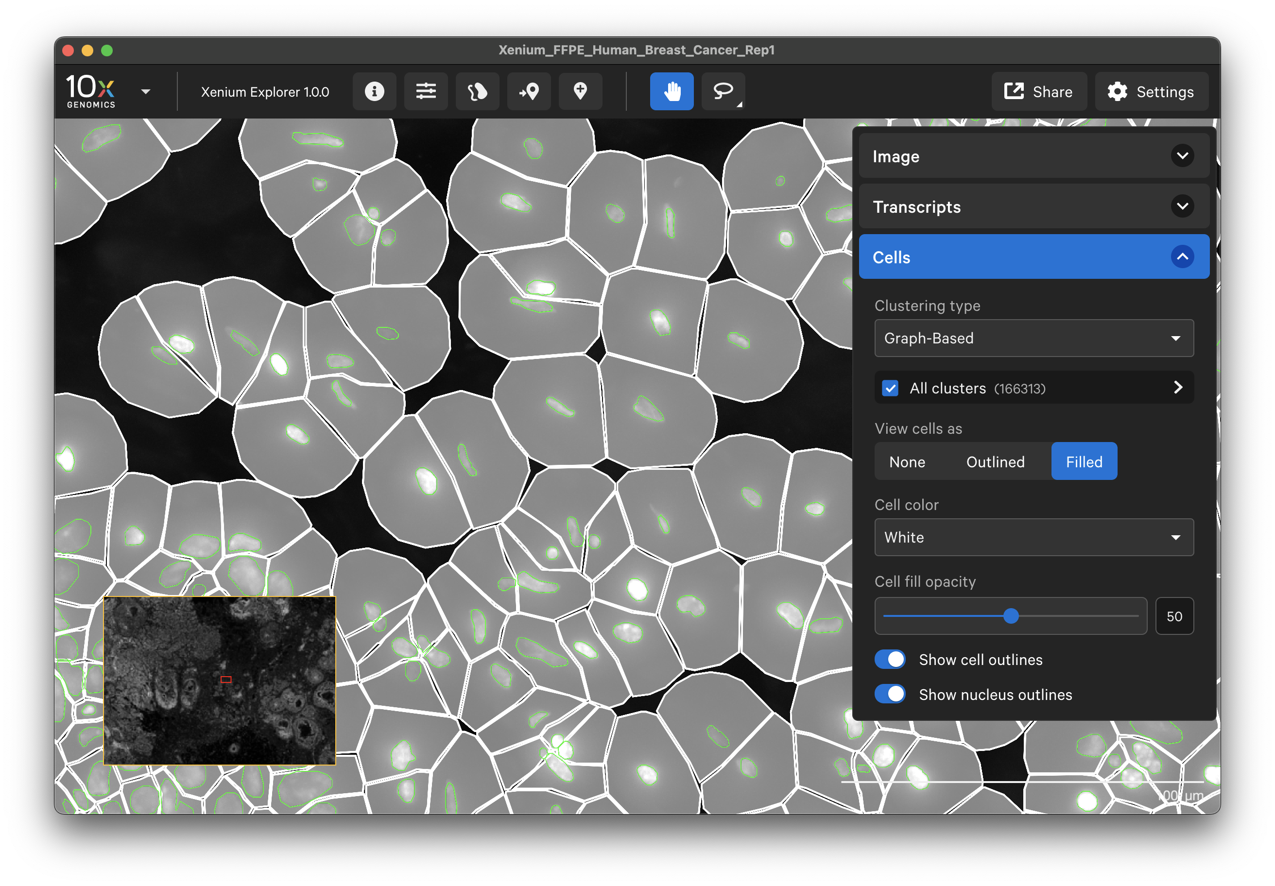Uncheck the All clusters checkbox
1275x886 pixels.
[x=890, y=388]
